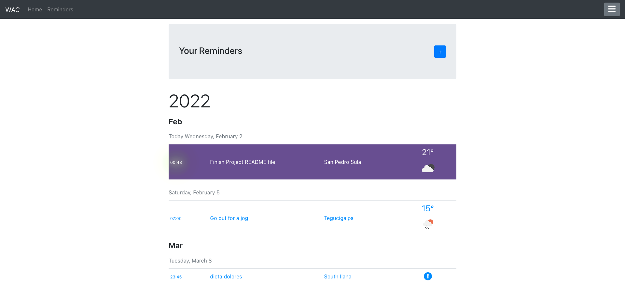
Task: Click the blue exclamation icon for dicta dolores
Action: click(428, 276)
